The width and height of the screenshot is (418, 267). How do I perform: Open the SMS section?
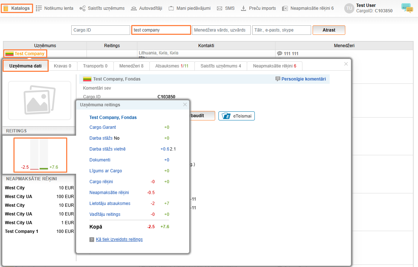coord(226,8)
